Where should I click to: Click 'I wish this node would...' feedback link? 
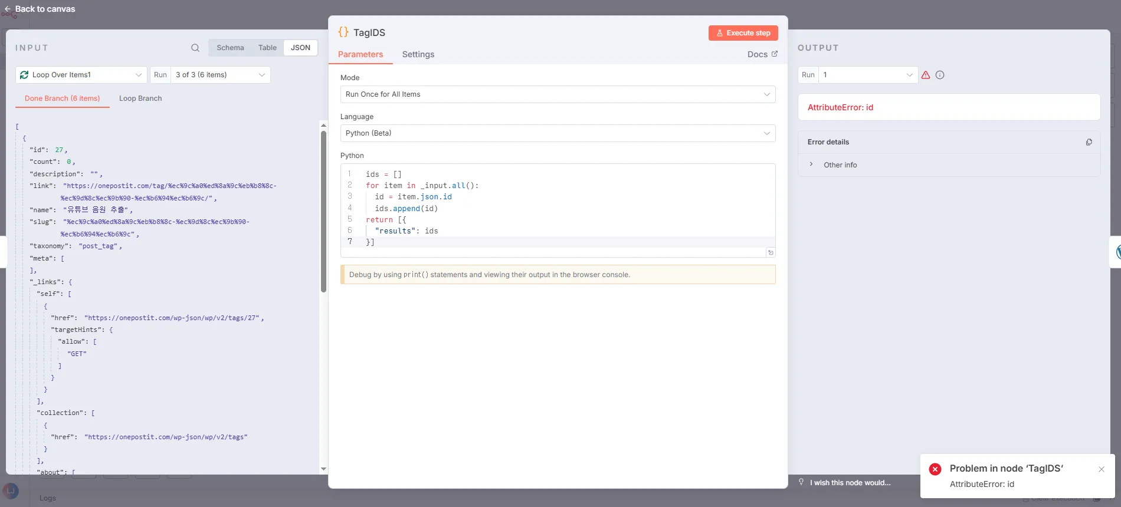pos(850,483)
